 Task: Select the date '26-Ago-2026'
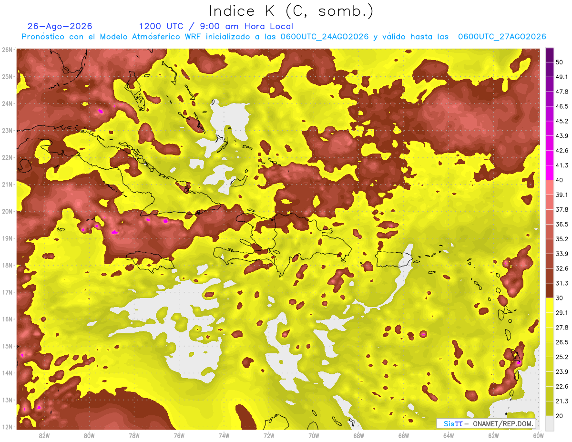60,26
